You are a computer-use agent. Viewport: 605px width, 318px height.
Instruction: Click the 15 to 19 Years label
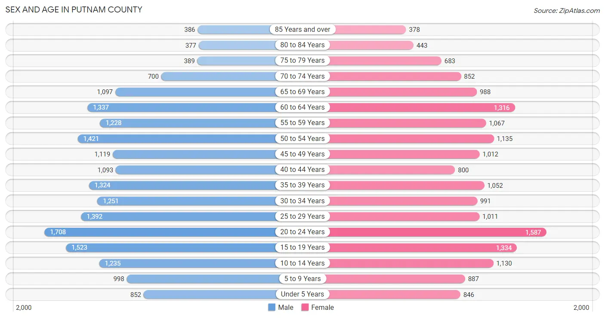pos(302,248)
